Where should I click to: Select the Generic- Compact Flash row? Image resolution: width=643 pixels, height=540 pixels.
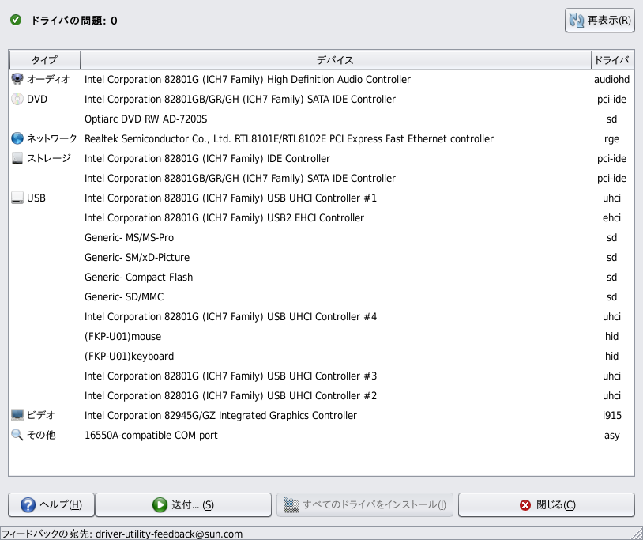pos(138,277)
